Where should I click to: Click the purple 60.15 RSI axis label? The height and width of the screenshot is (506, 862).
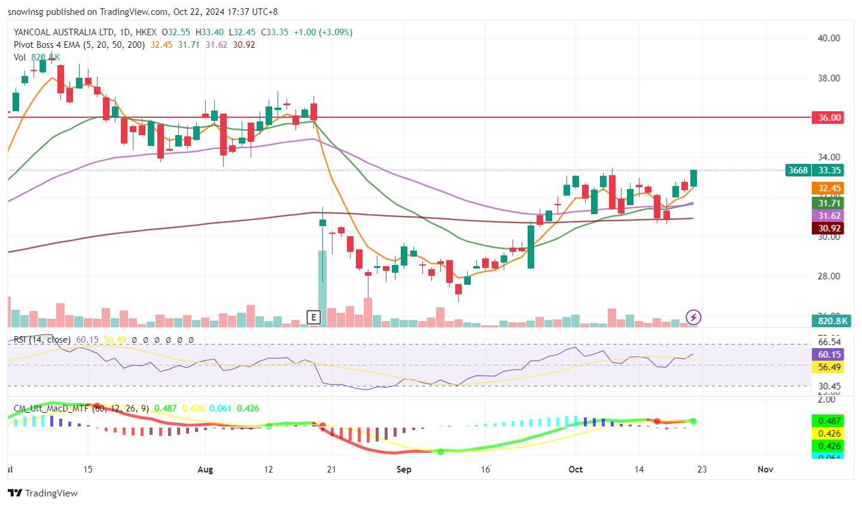829,355
